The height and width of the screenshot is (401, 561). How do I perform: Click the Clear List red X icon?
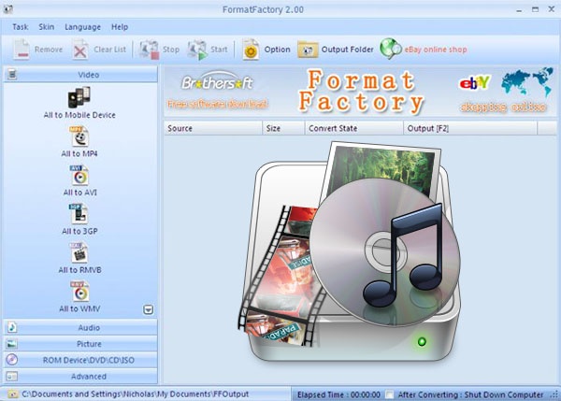[x=80, y=50]
